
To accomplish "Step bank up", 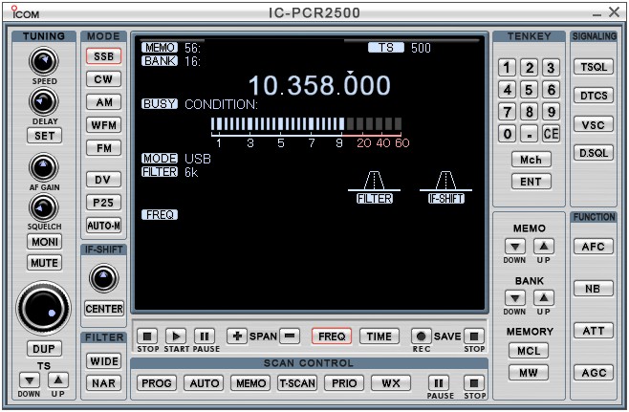I will pyautogui.click(x=544, y=298).
